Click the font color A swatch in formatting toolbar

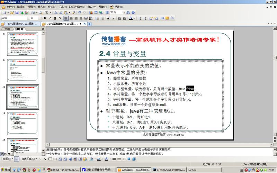coord(131,18)
